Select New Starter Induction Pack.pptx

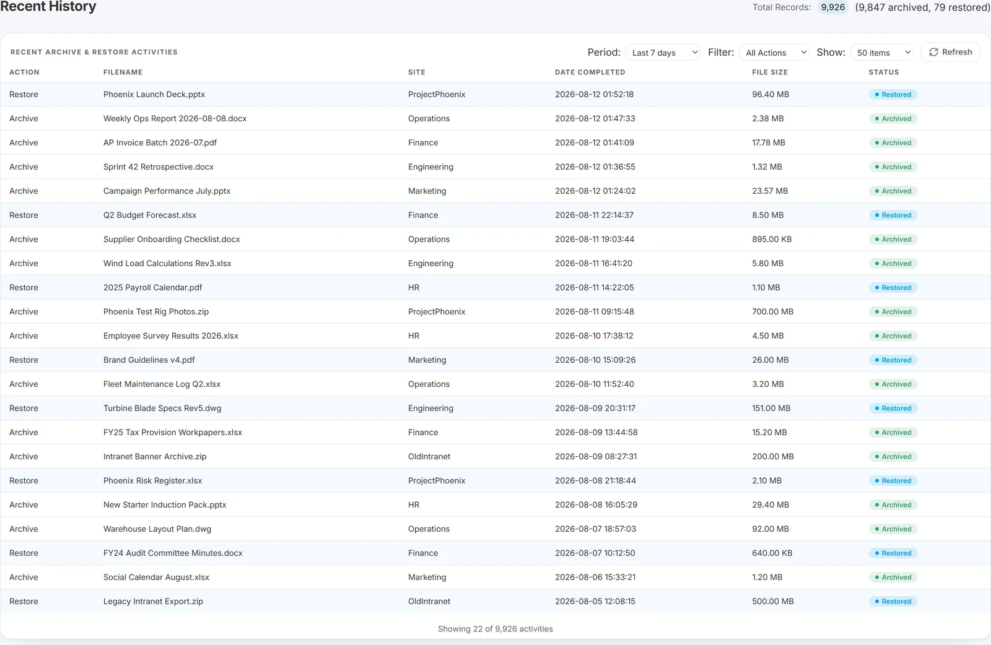click(165, 505)
